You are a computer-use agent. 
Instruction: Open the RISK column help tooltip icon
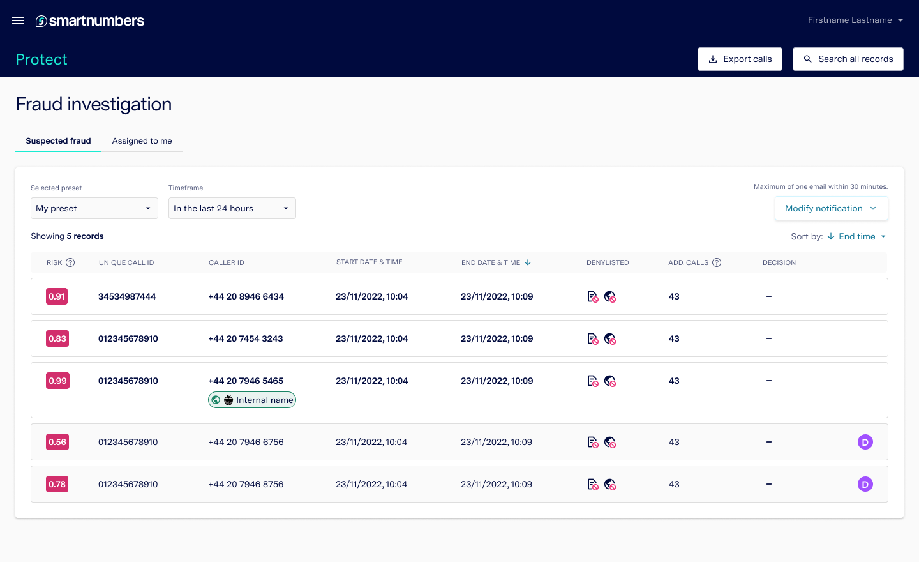click(x=70, y=262)
